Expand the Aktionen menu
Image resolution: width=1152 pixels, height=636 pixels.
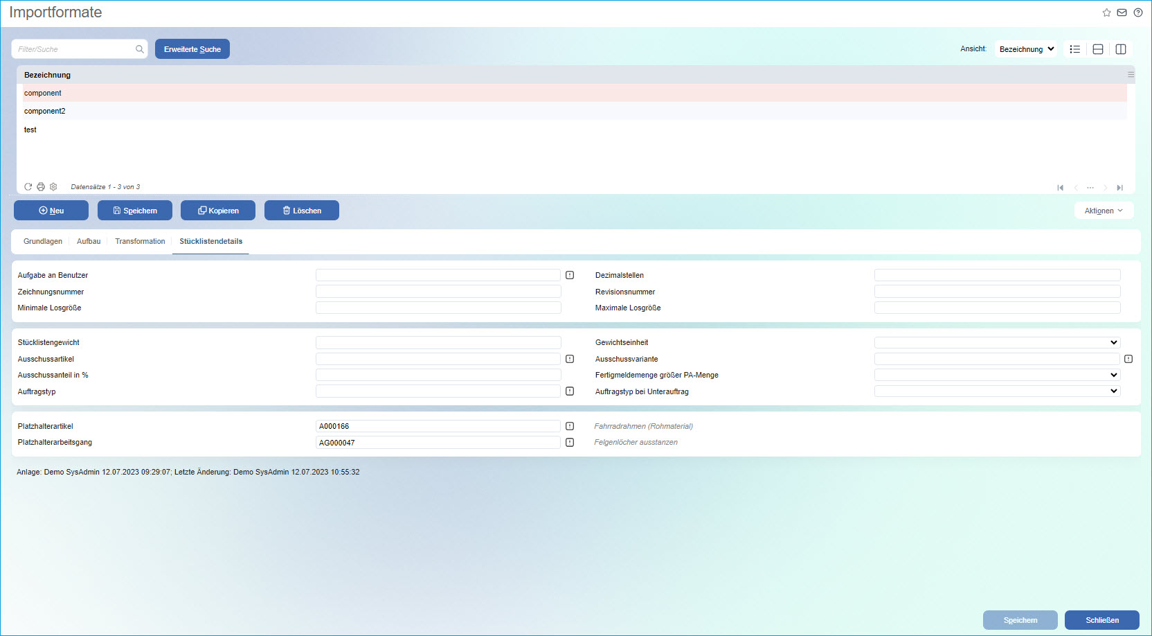point(1104,211)
